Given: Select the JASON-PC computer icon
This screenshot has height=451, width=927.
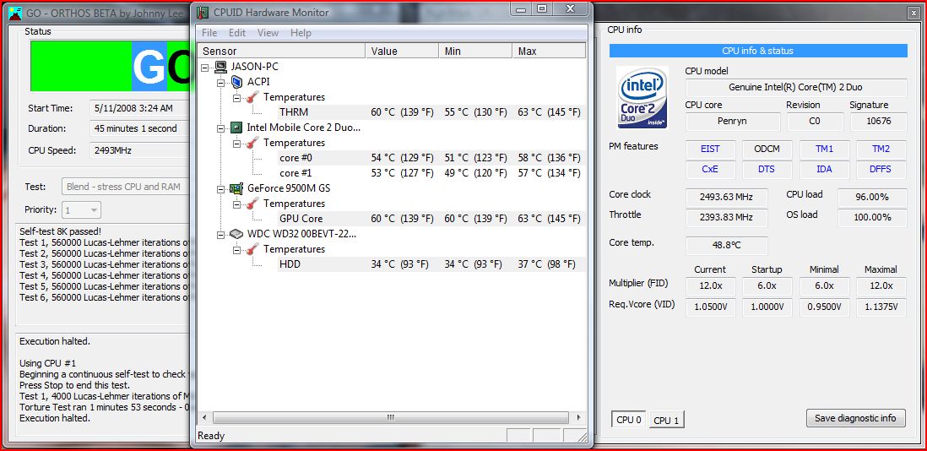Looking at the screenshot, I should pos(221,67).
